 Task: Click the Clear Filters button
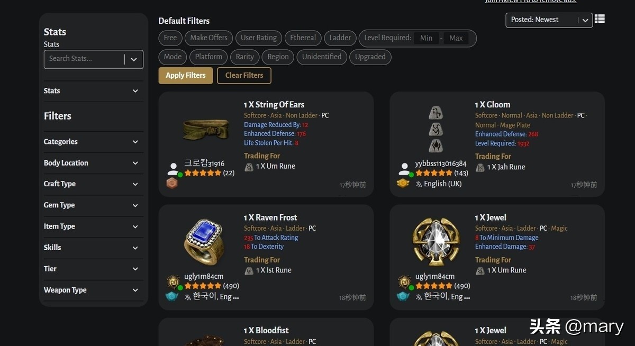(244, 76)
